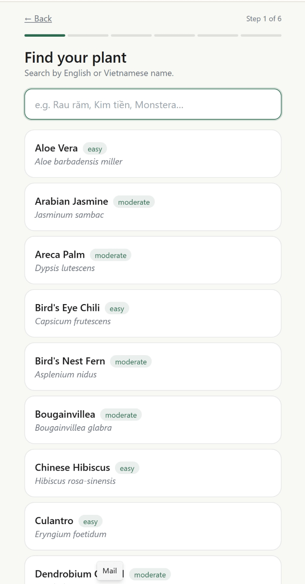This screenshot has width=305, height=584.
Task: Choose Arabian Jasmine from the list
Action: 153,207
